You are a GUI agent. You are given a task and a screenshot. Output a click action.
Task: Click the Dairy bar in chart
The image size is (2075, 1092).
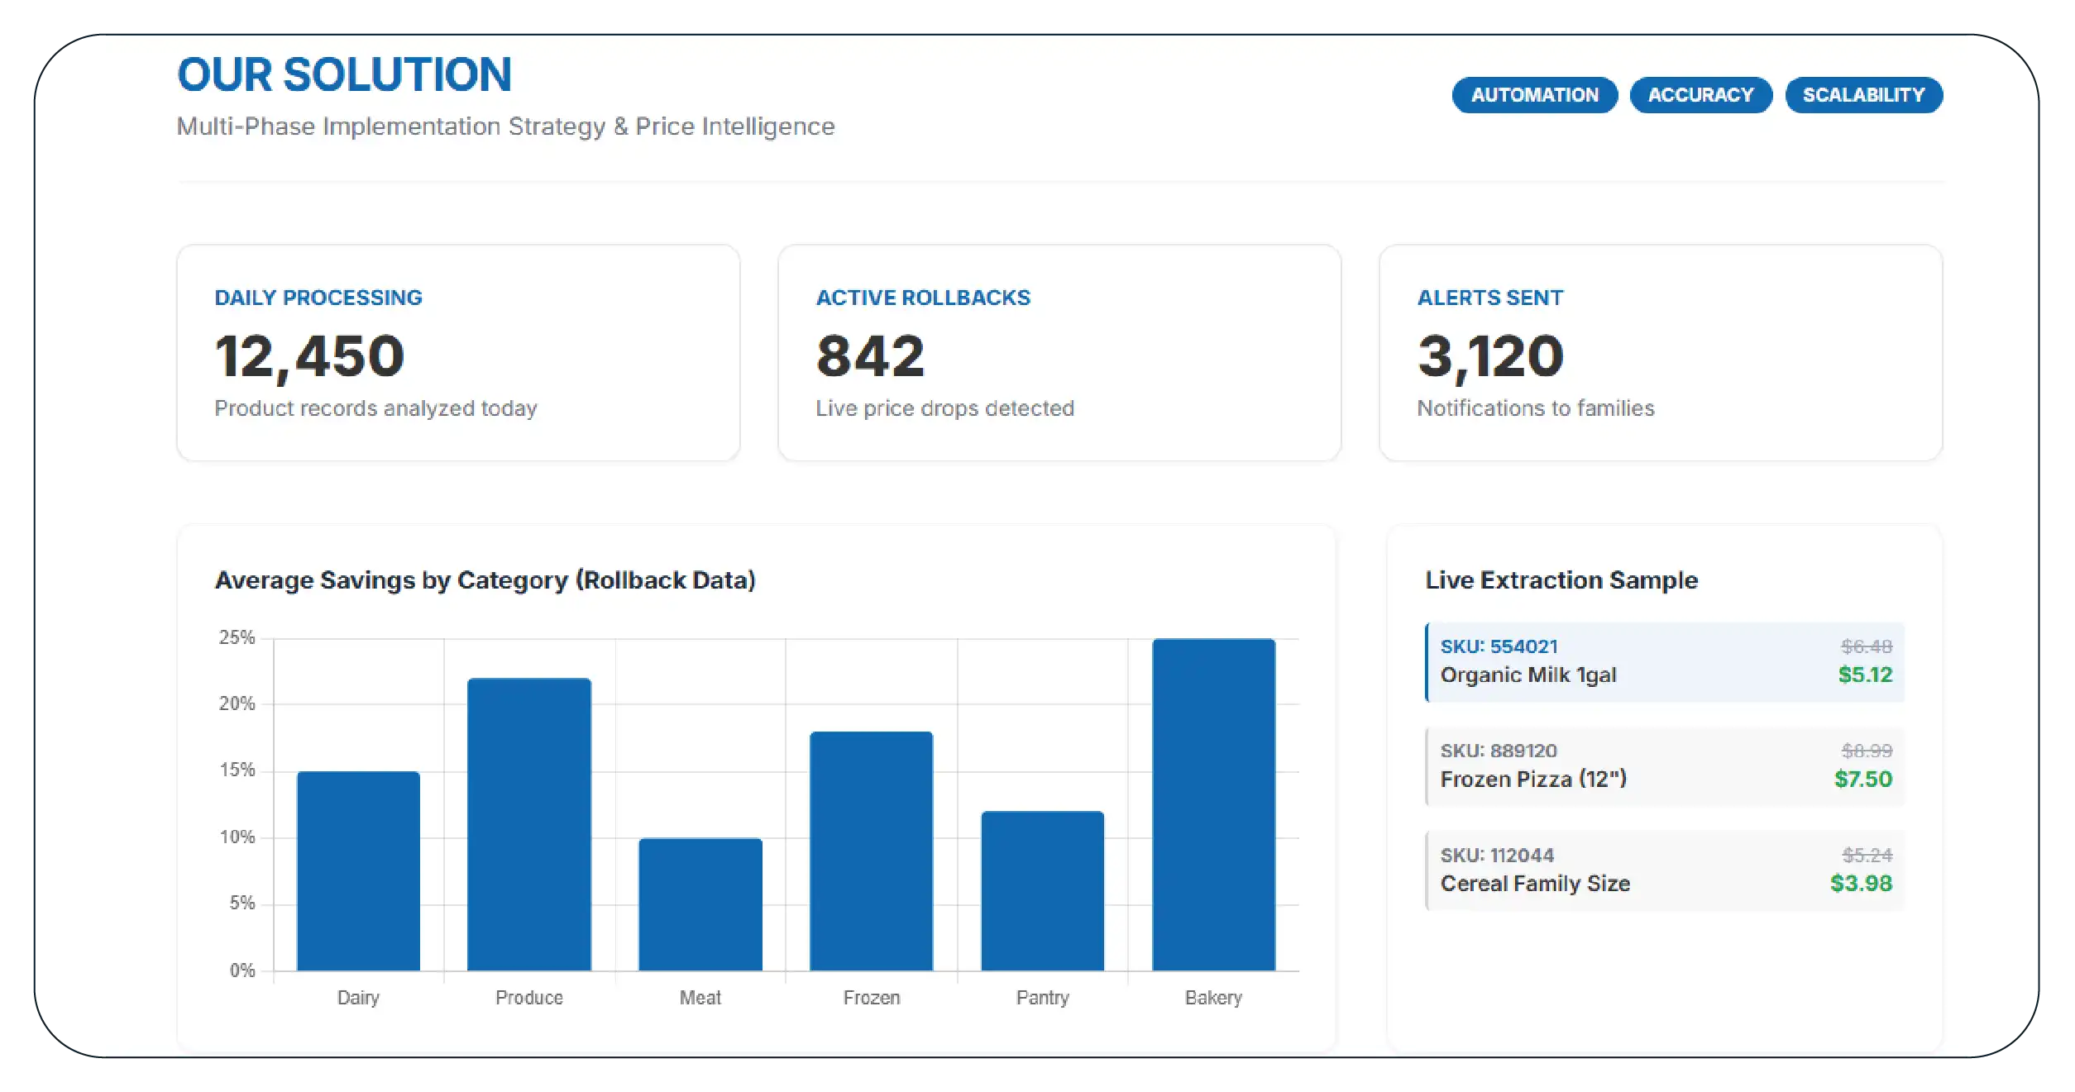click(358, 870)
